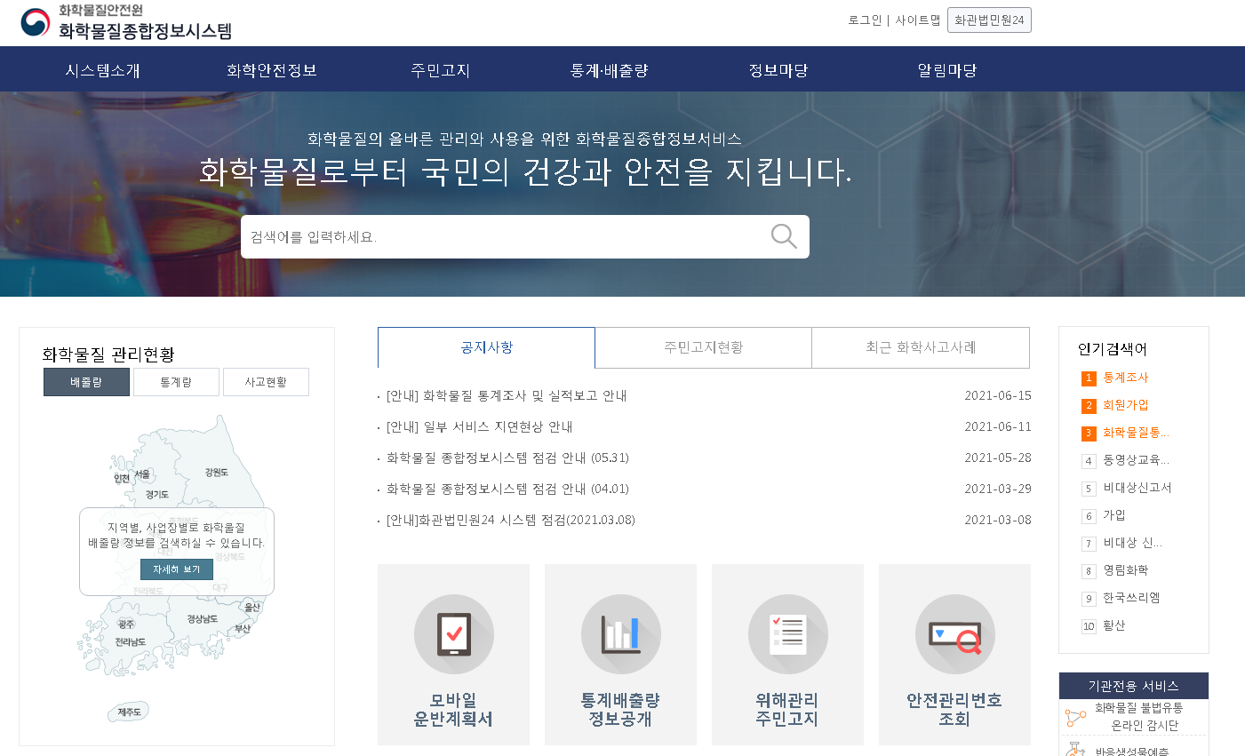Open notice 시스템 점검 안내 (04.01)
This screenshot has height=756, width=1245.
click(507, 489)
